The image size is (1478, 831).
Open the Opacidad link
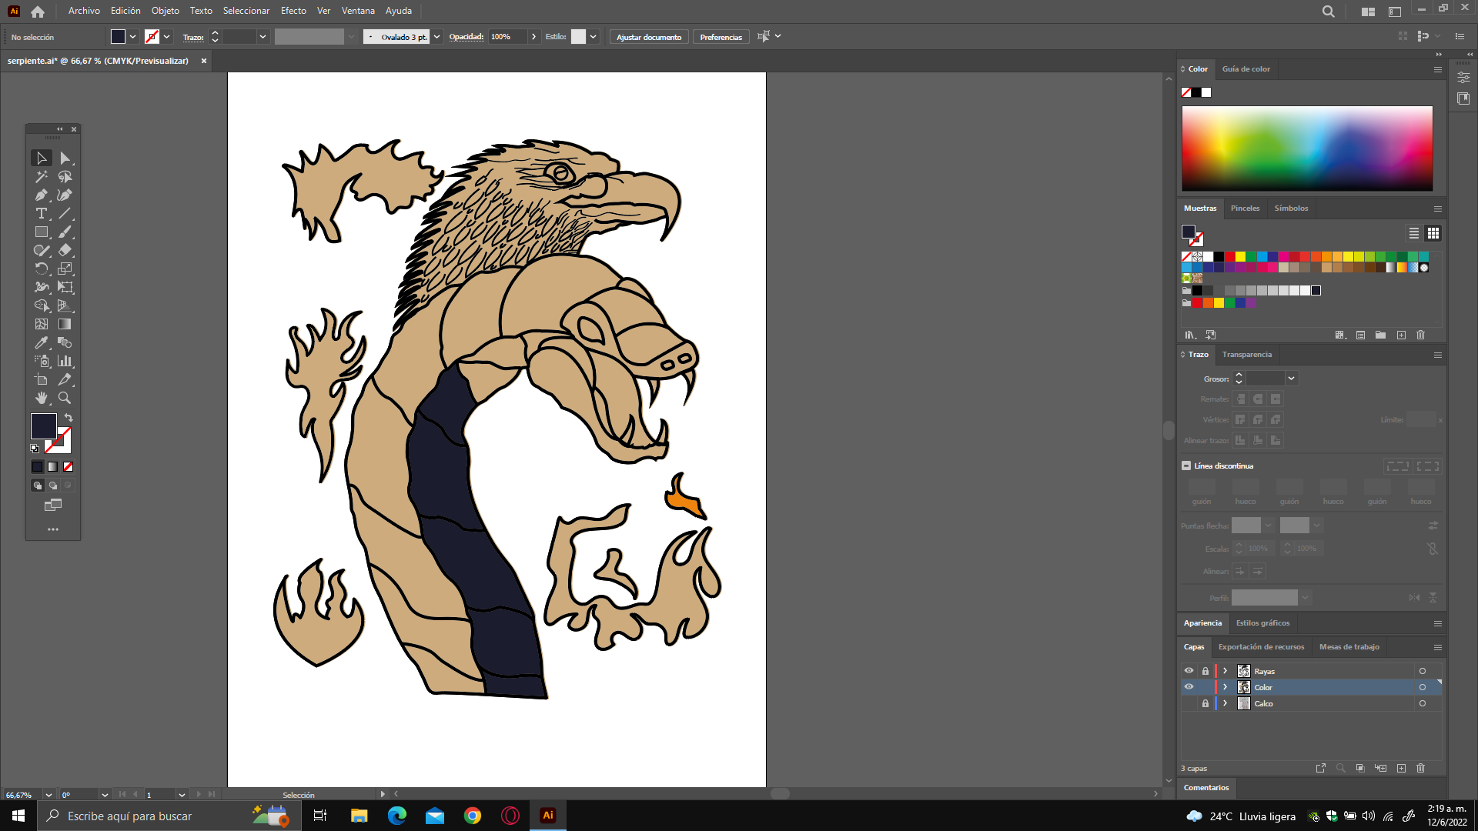tap(466, 37)
